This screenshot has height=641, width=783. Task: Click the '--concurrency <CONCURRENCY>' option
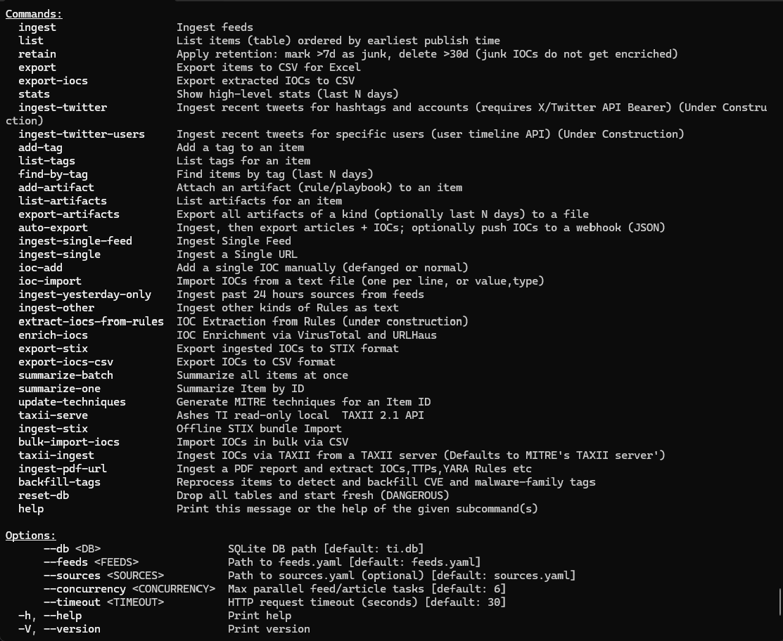coord(129,589)
